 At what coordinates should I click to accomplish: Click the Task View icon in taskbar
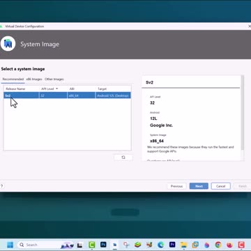click(x=80, y=245)
